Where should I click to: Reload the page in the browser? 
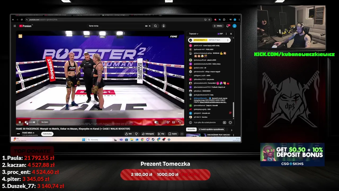click(x=22, y=20)
